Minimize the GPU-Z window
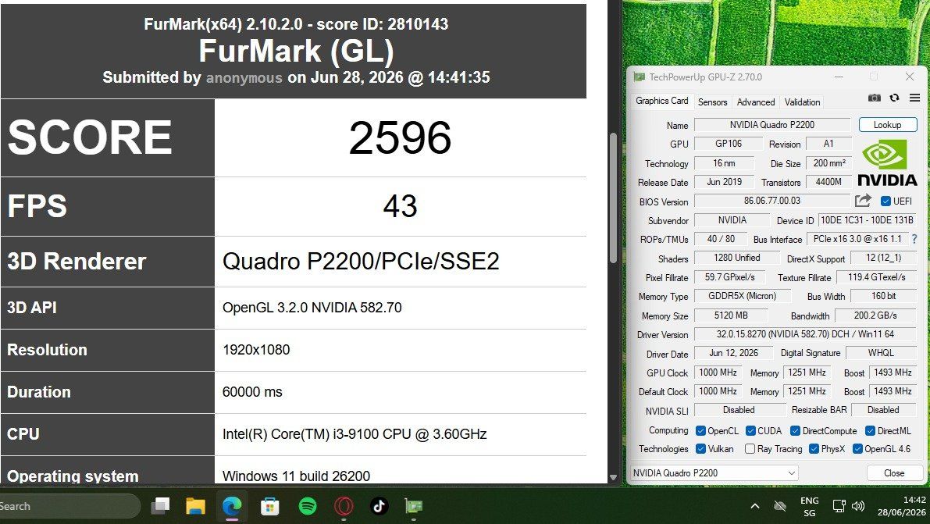930x524 pixels. (839, 77)
